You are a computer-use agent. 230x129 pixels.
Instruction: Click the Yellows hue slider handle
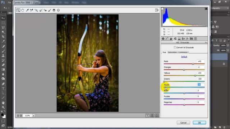(195, 76)
